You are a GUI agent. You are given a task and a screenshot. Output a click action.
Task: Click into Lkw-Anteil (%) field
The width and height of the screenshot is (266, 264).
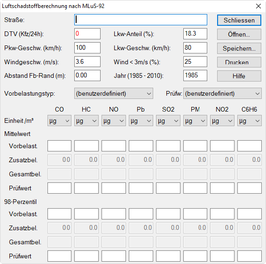(x=195, y=34)
